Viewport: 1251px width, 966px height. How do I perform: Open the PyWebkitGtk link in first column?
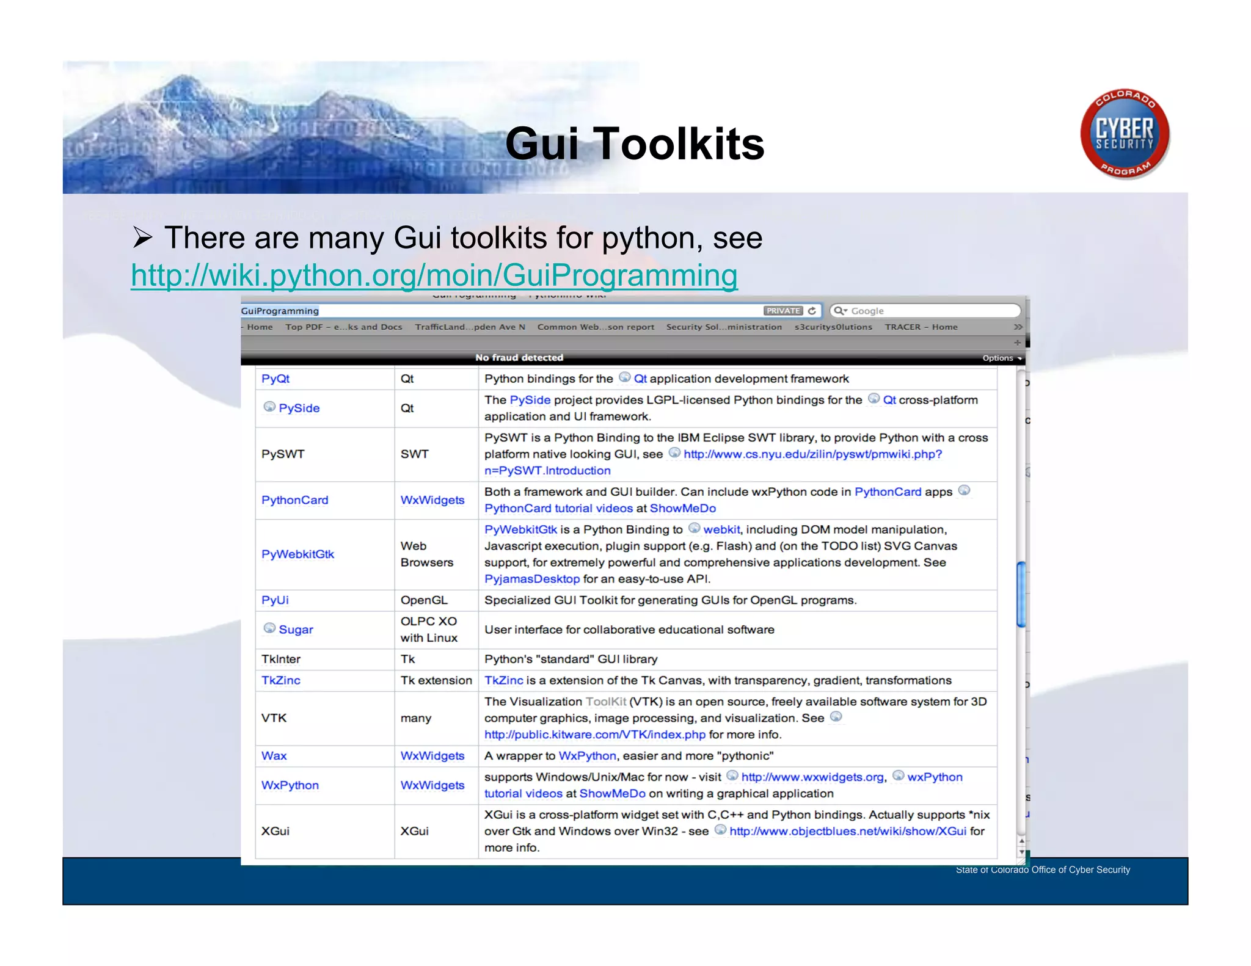[298, 554]
